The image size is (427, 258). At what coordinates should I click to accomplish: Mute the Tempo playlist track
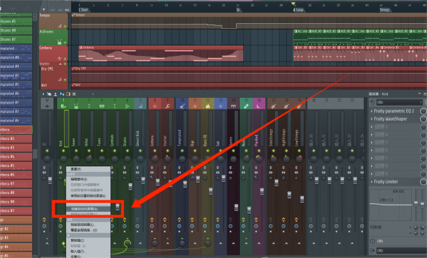click(65, 26)
